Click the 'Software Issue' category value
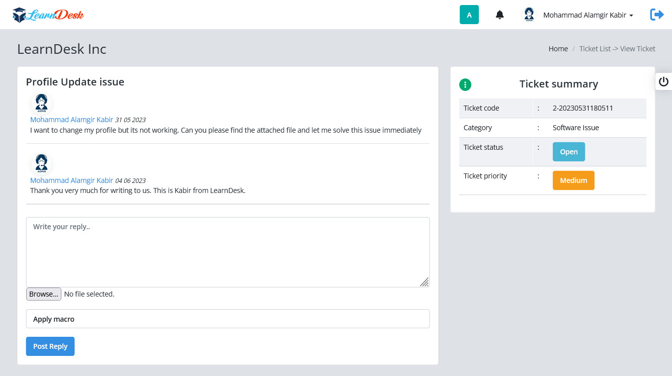Image resolution: width=672 pixels, height=376 pixels. [575, 128]
